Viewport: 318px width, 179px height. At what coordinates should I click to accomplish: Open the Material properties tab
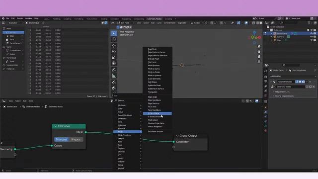coord(266,131)
